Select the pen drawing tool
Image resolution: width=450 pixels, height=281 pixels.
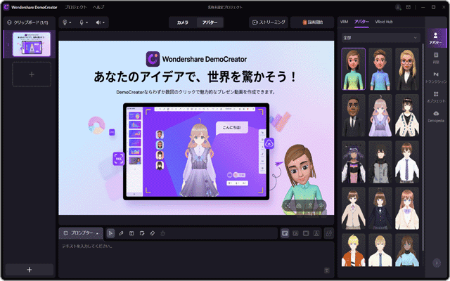coord(121,233)
